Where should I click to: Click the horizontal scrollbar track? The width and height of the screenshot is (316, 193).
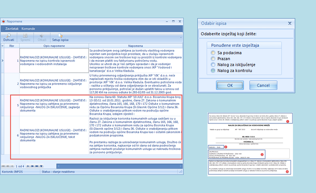coord(119,166)
